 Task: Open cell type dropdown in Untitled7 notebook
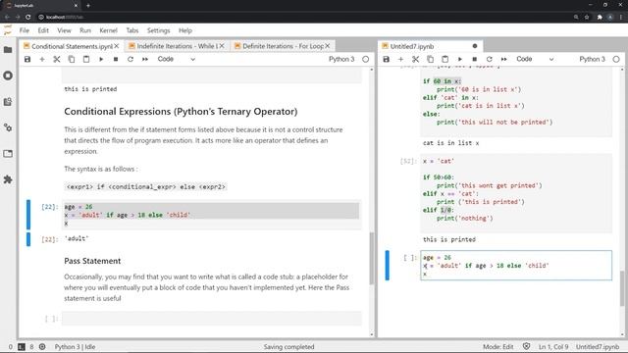pos(535,59)
